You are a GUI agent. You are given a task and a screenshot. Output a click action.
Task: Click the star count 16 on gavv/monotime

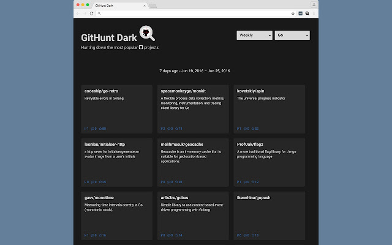pyautogui.click(x=102, y=235)
